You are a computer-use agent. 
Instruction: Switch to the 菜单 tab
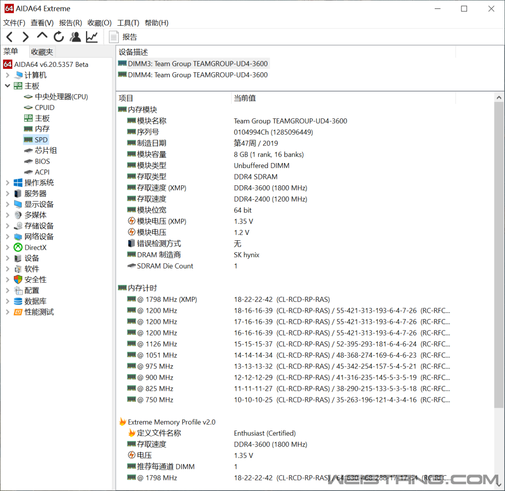(11, 52)
